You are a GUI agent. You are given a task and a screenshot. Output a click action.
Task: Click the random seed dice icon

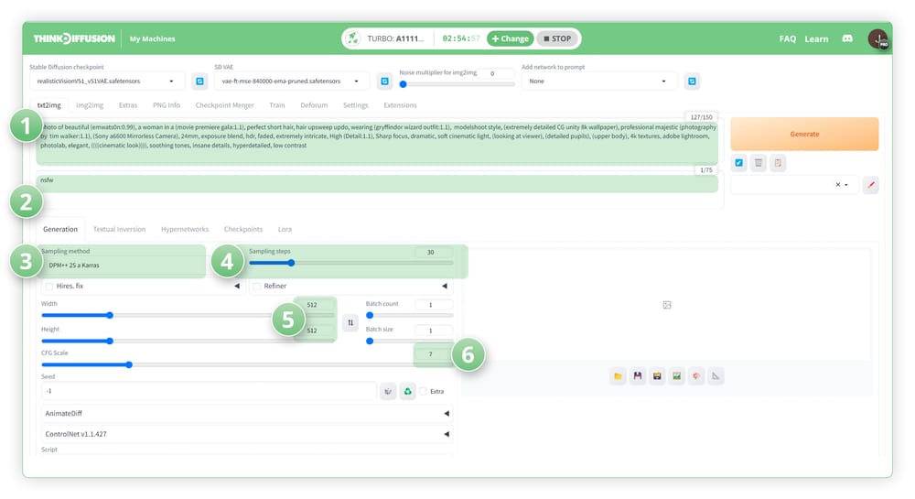pos(389,391)
